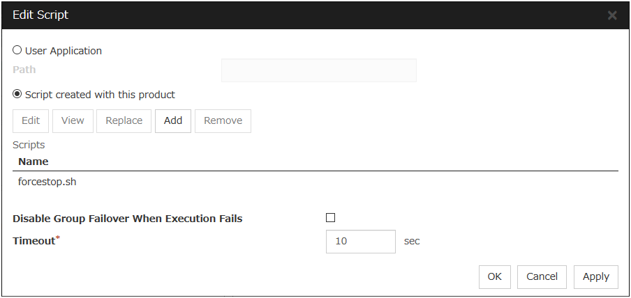Viewport: 631px width, 298px height.
Task: Click the Remove button
Action: pyautogui.click(x=223, y=120)
